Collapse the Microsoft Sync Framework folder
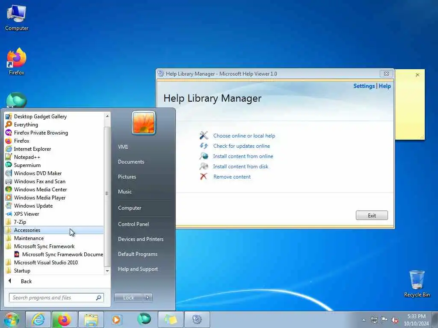This screenshot has height=328, width=438. tap(54, 246)
